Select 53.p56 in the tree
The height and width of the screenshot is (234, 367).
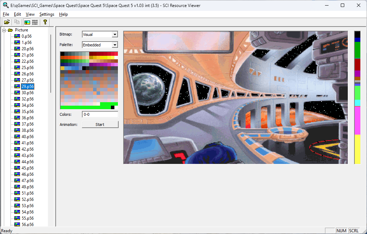(x=28, y=206)
